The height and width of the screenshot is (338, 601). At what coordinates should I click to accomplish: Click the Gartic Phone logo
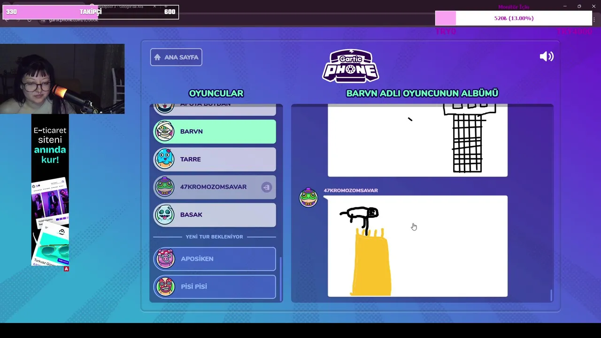point(351,66)
